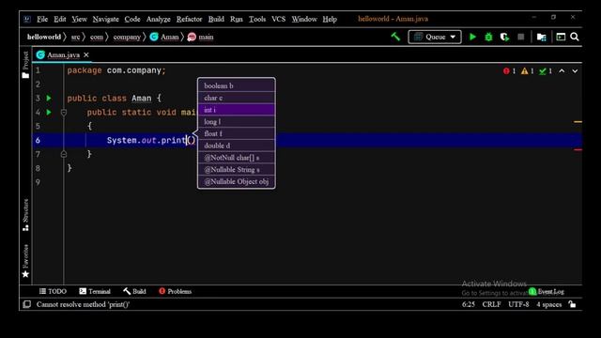The width and height of the screenshot is (601, 338).
Task: Change CRLF line separator setting
Action: [491, 304]
